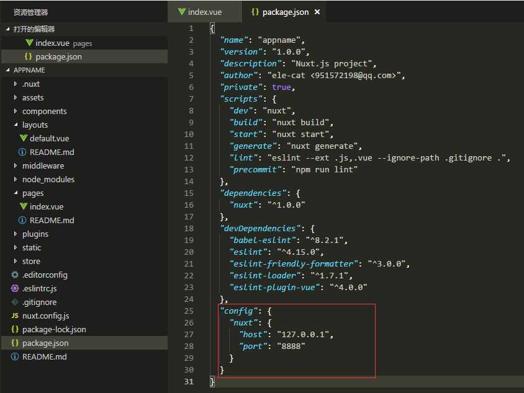The image size is (524, 393).
Task: Click the "127.0.0.1" host value
Action: coord(303,334)
